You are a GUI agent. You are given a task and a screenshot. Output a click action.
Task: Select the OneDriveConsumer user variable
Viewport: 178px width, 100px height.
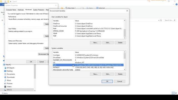click(x=88, y=26)
